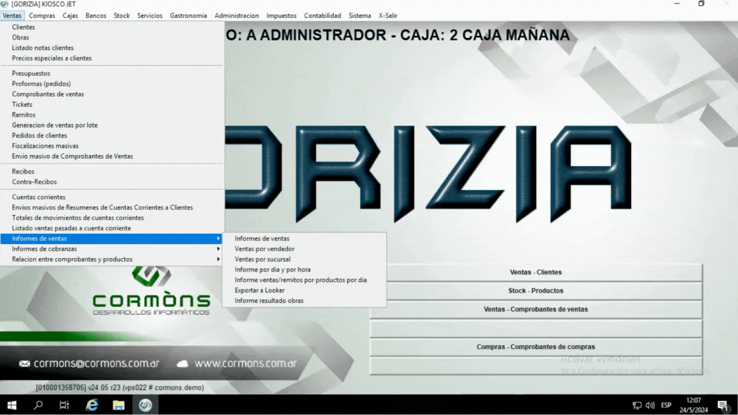
Task: Open the Stock menu
Action: tap(122, 15)
